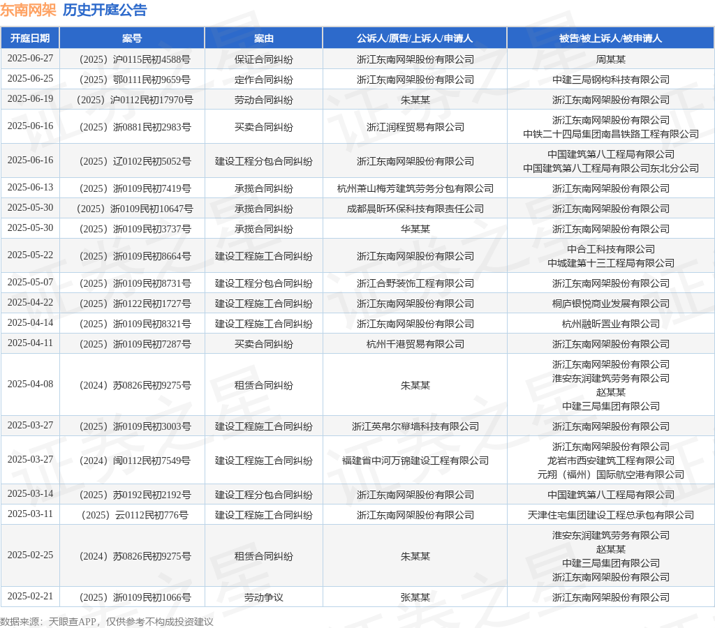Viewport: 715px width, 628px height.
Task: Click date cell 2025-06-19
Action: pyautogui.click(x=30, y=98)
